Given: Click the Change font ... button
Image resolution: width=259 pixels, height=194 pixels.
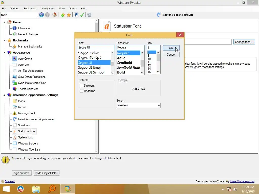Looking at the screenshot, I should [x=244, y=42].
